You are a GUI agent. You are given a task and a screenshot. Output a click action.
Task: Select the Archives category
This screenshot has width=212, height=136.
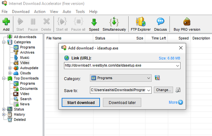click(x=27, y=52)
